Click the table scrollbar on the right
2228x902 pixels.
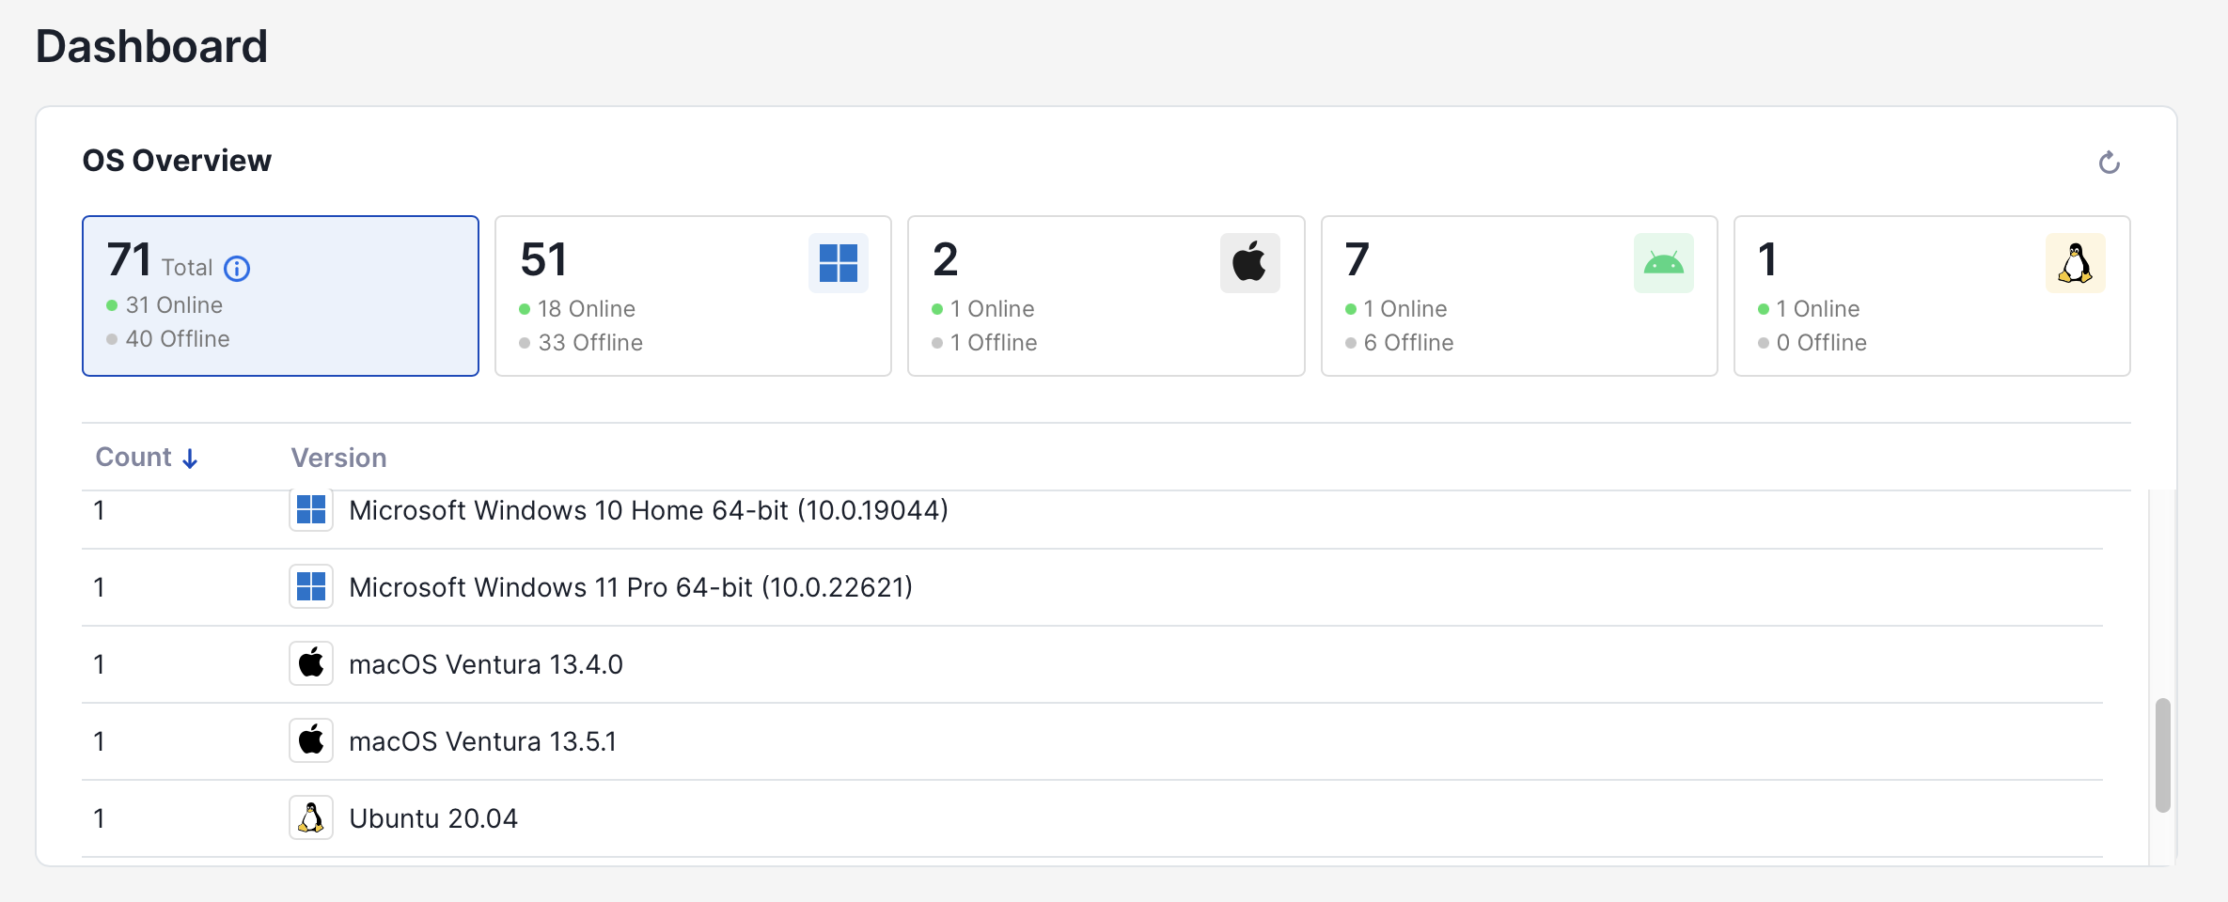tap(2163, 752)
